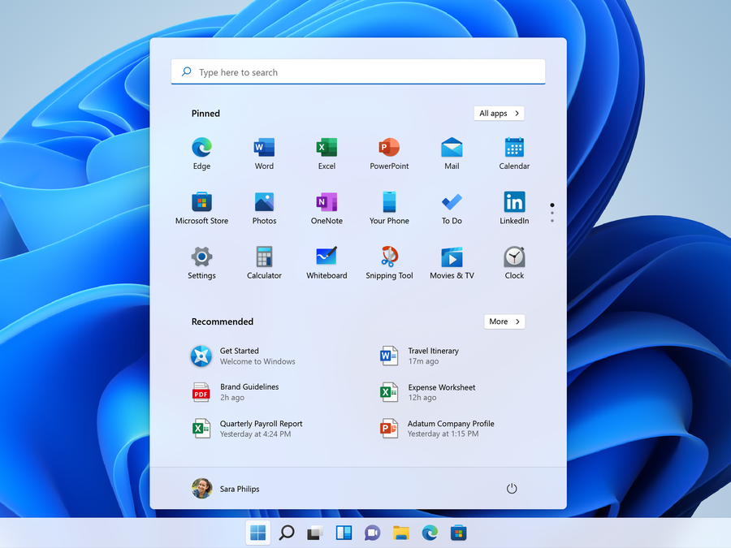The width and height of the screenshot is (731, 548).
Task: Open the Your Phone app
Action: point(389,209)
